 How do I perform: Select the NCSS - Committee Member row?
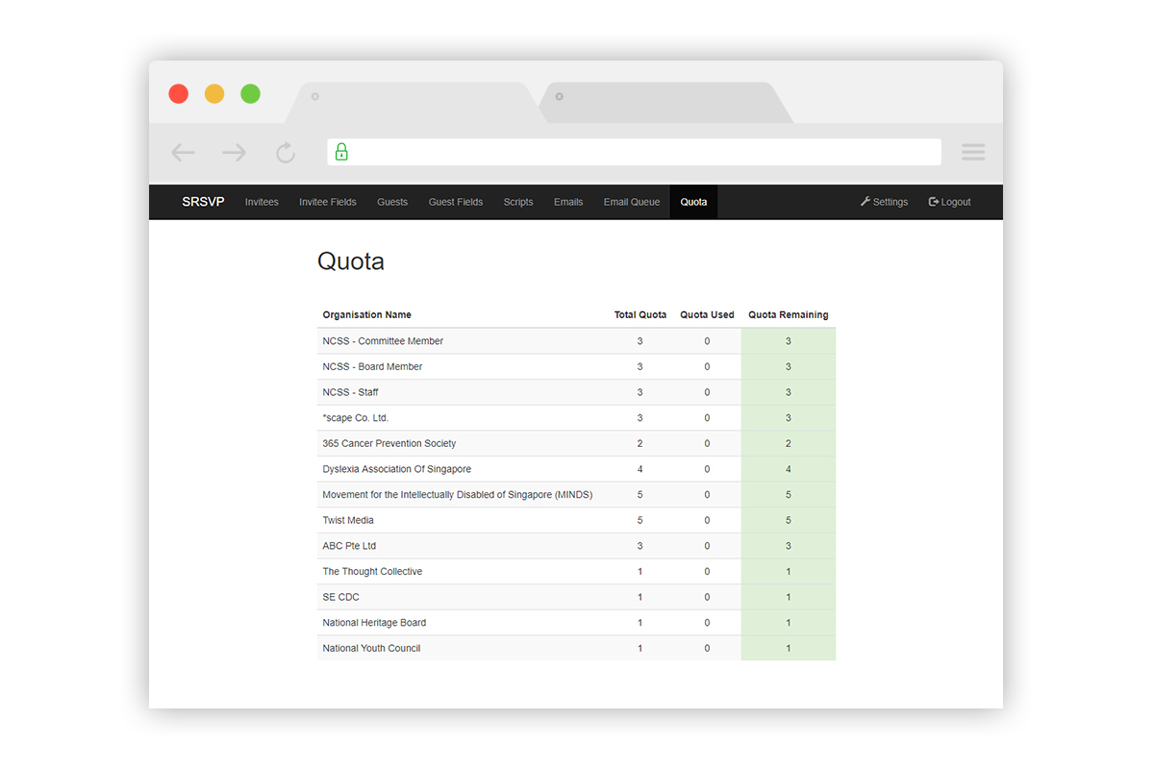click(x=576, y=341)
